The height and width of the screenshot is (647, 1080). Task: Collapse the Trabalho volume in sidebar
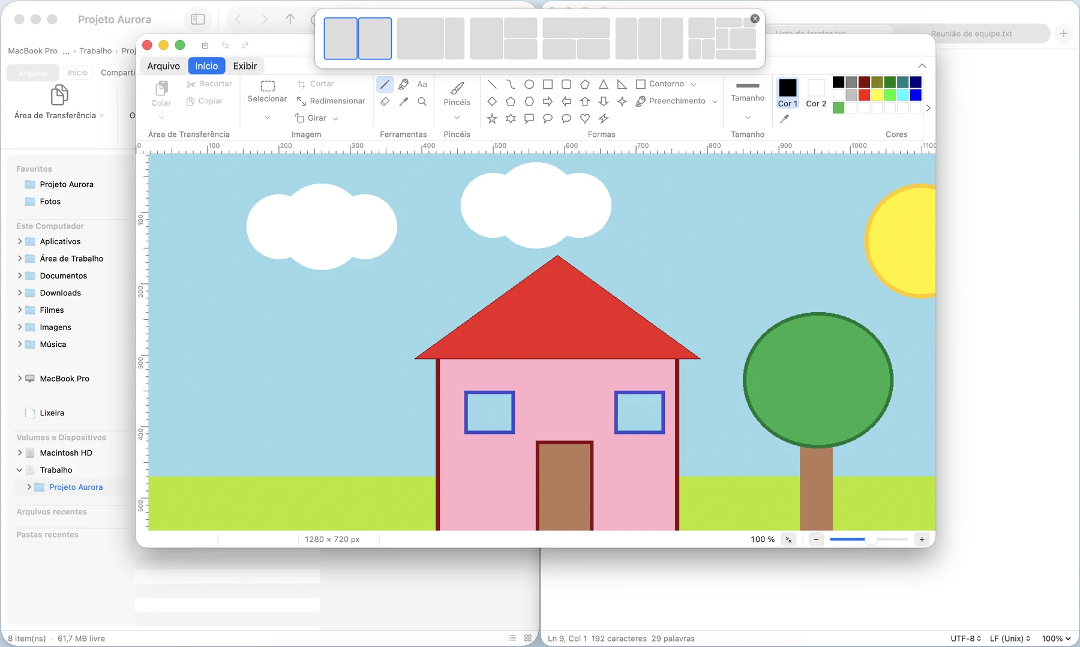[x=20, y=470]
